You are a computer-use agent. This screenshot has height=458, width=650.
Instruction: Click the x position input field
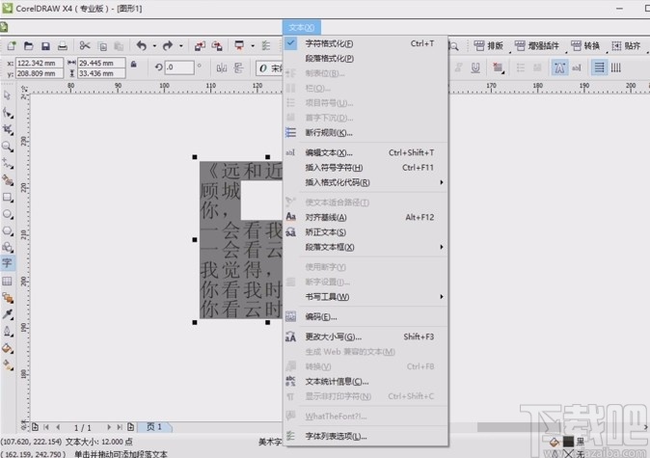(39, 63)
